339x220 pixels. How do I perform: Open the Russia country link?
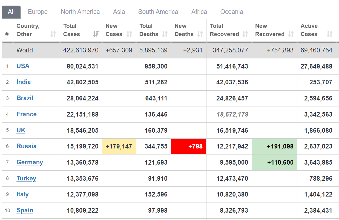pos(27,146)
